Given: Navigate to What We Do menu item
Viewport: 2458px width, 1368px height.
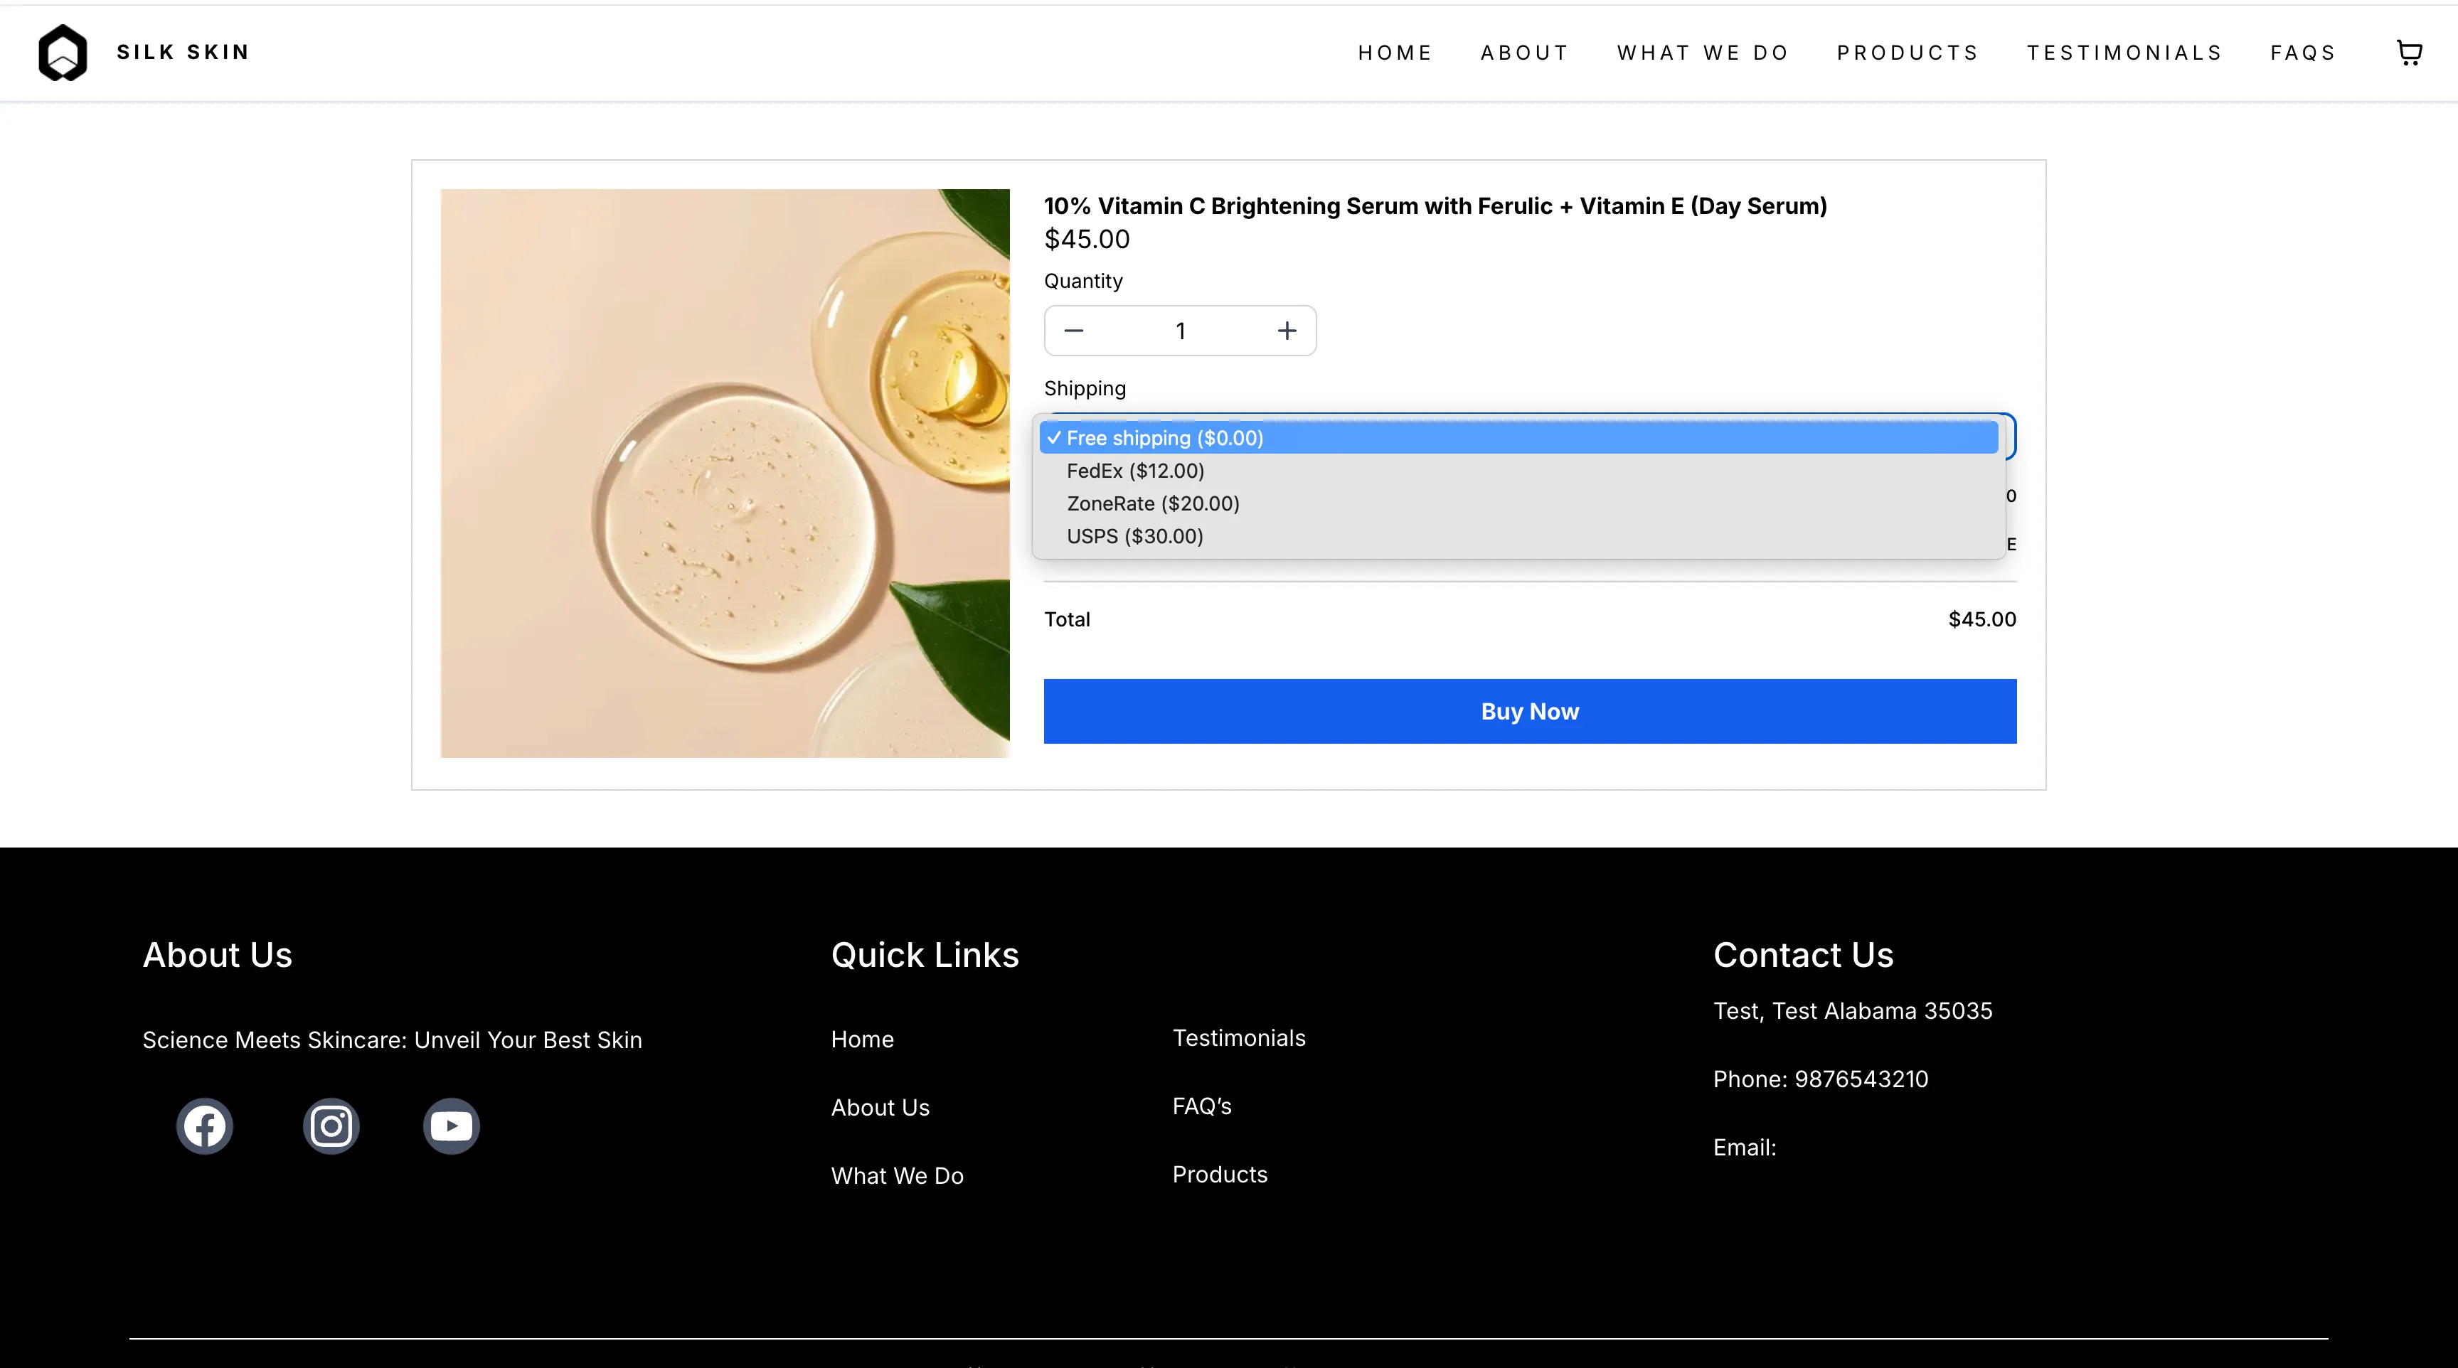Looking at the screenshot, I should [x=1703, y=53].
